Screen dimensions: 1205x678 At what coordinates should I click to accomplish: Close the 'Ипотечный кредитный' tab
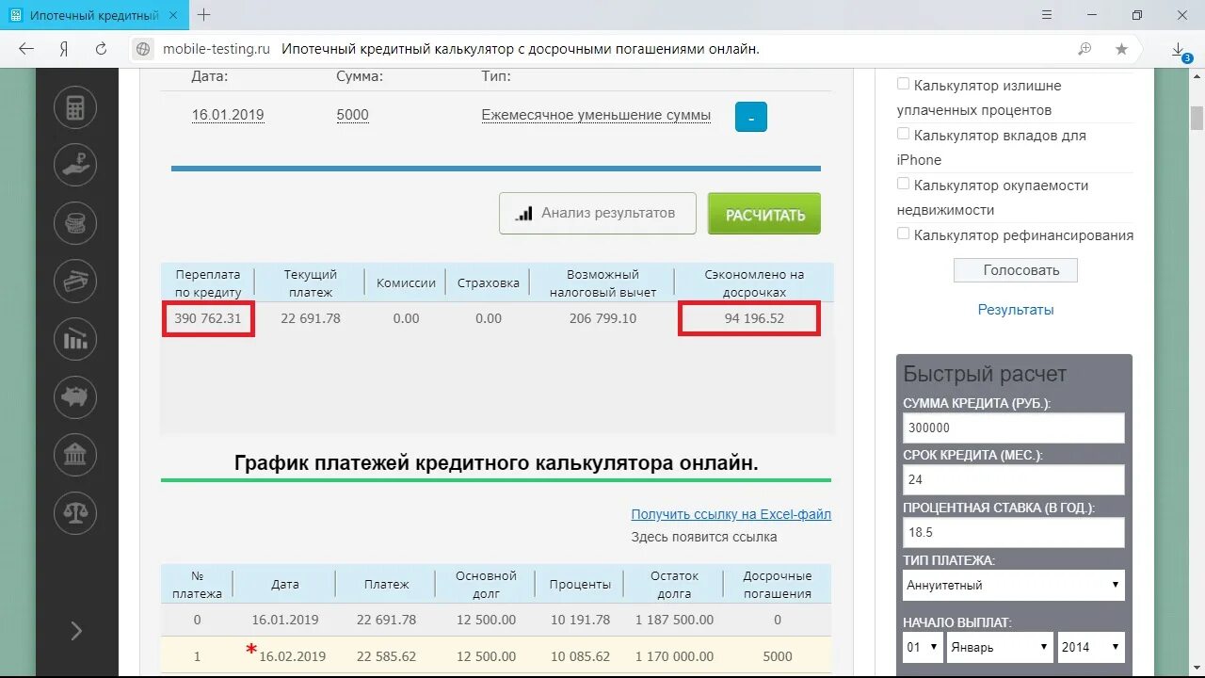(x=173, y=16)
